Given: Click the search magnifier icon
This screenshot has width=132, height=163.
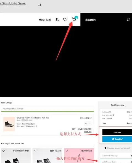Looking at the screenshot, I should pos(129,19).
